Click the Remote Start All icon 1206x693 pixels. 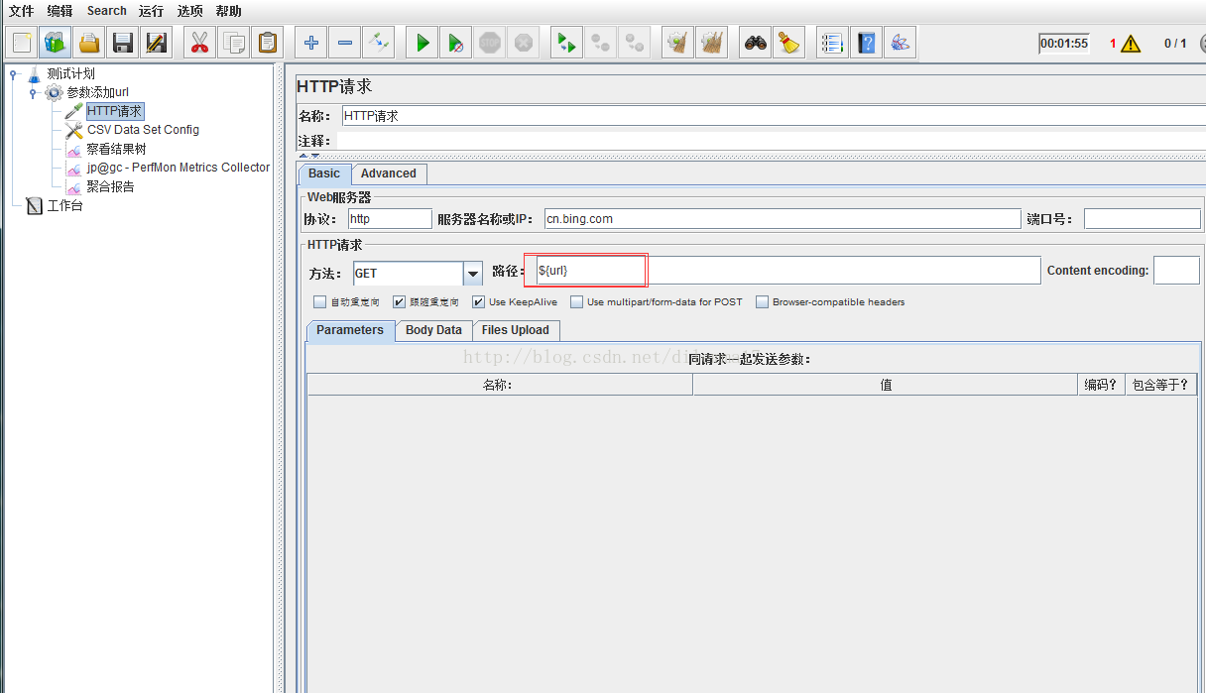(x=566, y=43)
